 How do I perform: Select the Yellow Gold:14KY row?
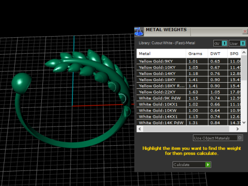(189, 73)
